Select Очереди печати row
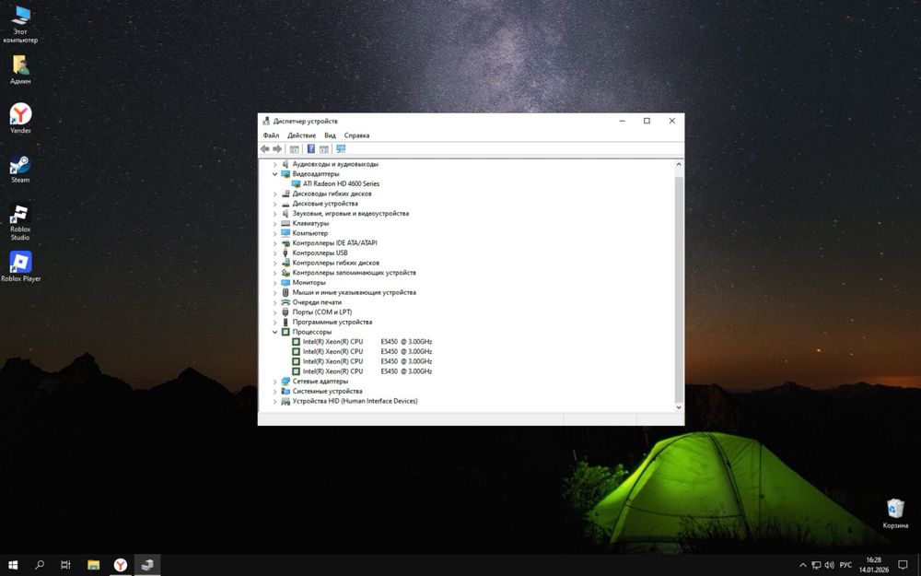The height and width of the screenshot is (576, 921). (x=317, y=302)
